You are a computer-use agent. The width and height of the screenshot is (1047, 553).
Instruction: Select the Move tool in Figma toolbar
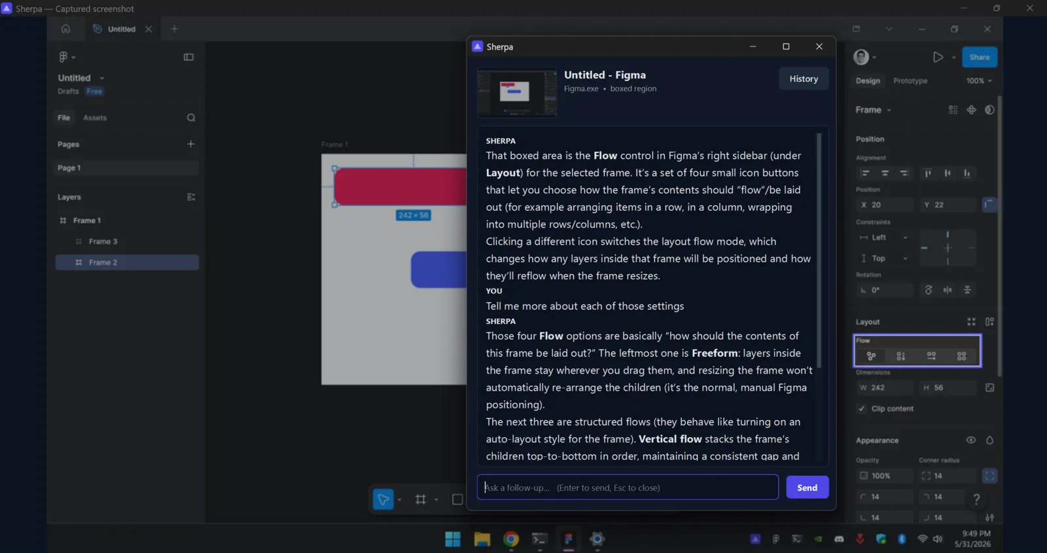pyautogui.click(x=383, y=499)
